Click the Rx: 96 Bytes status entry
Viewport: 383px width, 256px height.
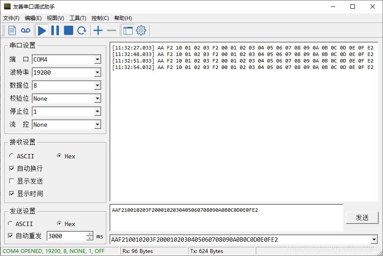(x=138, y=251)
